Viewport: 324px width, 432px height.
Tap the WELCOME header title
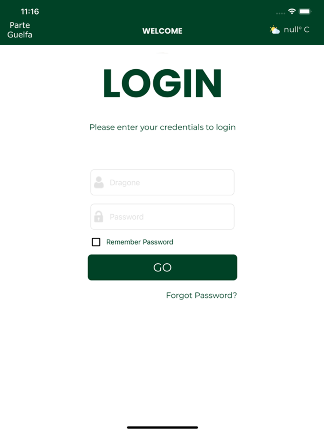(162, 31)
